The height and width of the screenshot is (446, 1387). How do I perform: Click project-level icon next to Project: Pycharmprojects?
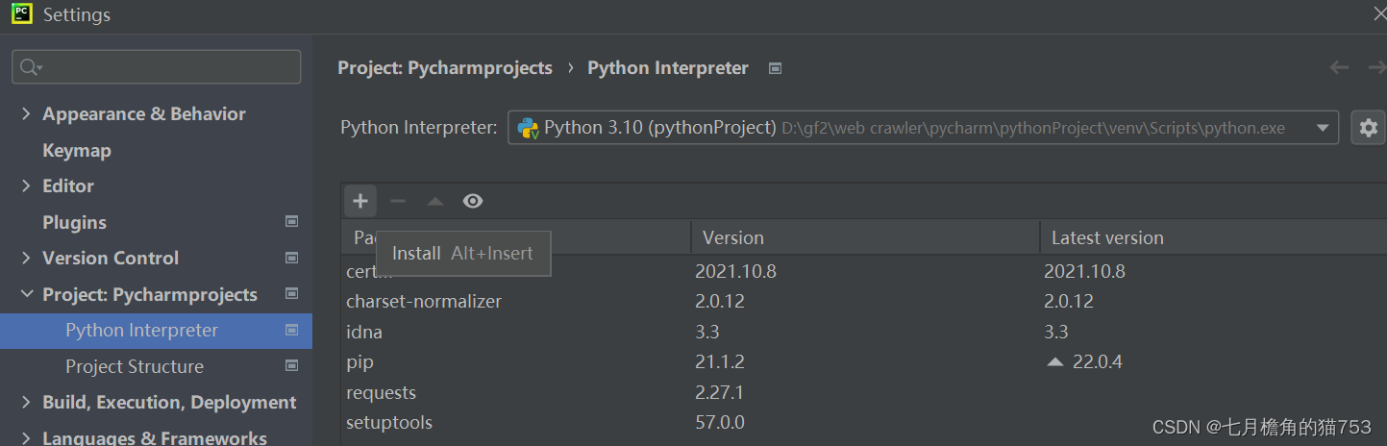tap(292, 293)
